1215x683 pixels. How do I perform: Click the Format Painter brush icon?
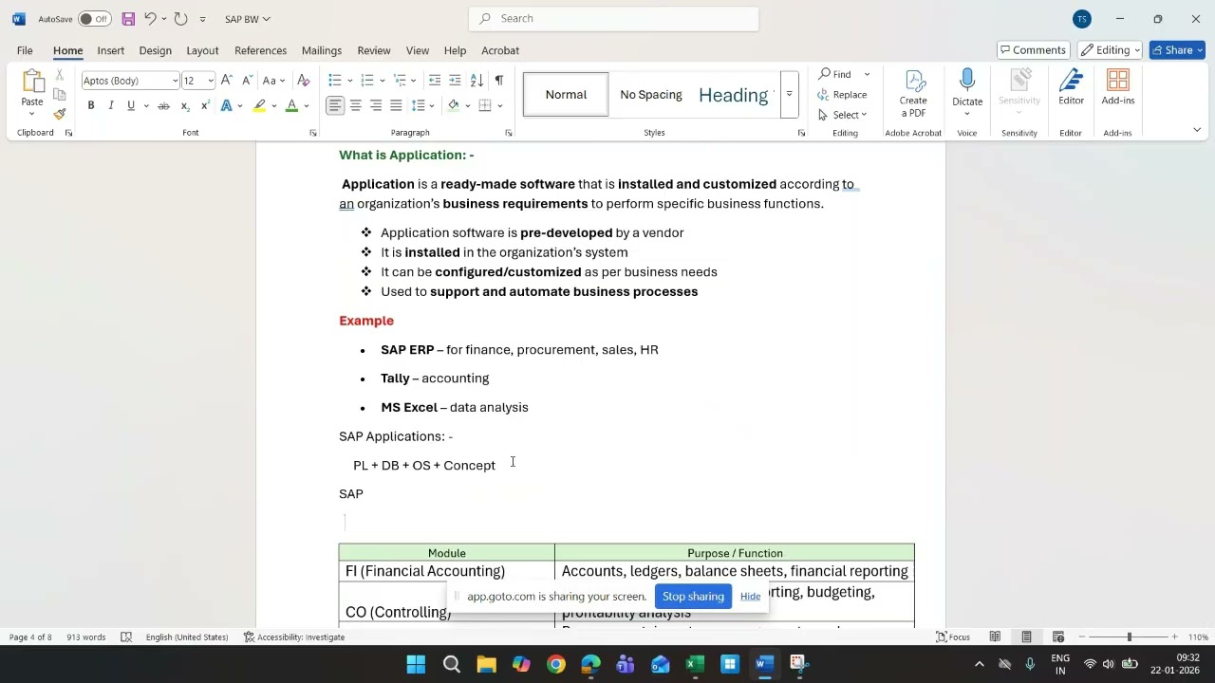pyautogui.click(x=60, y=114)
